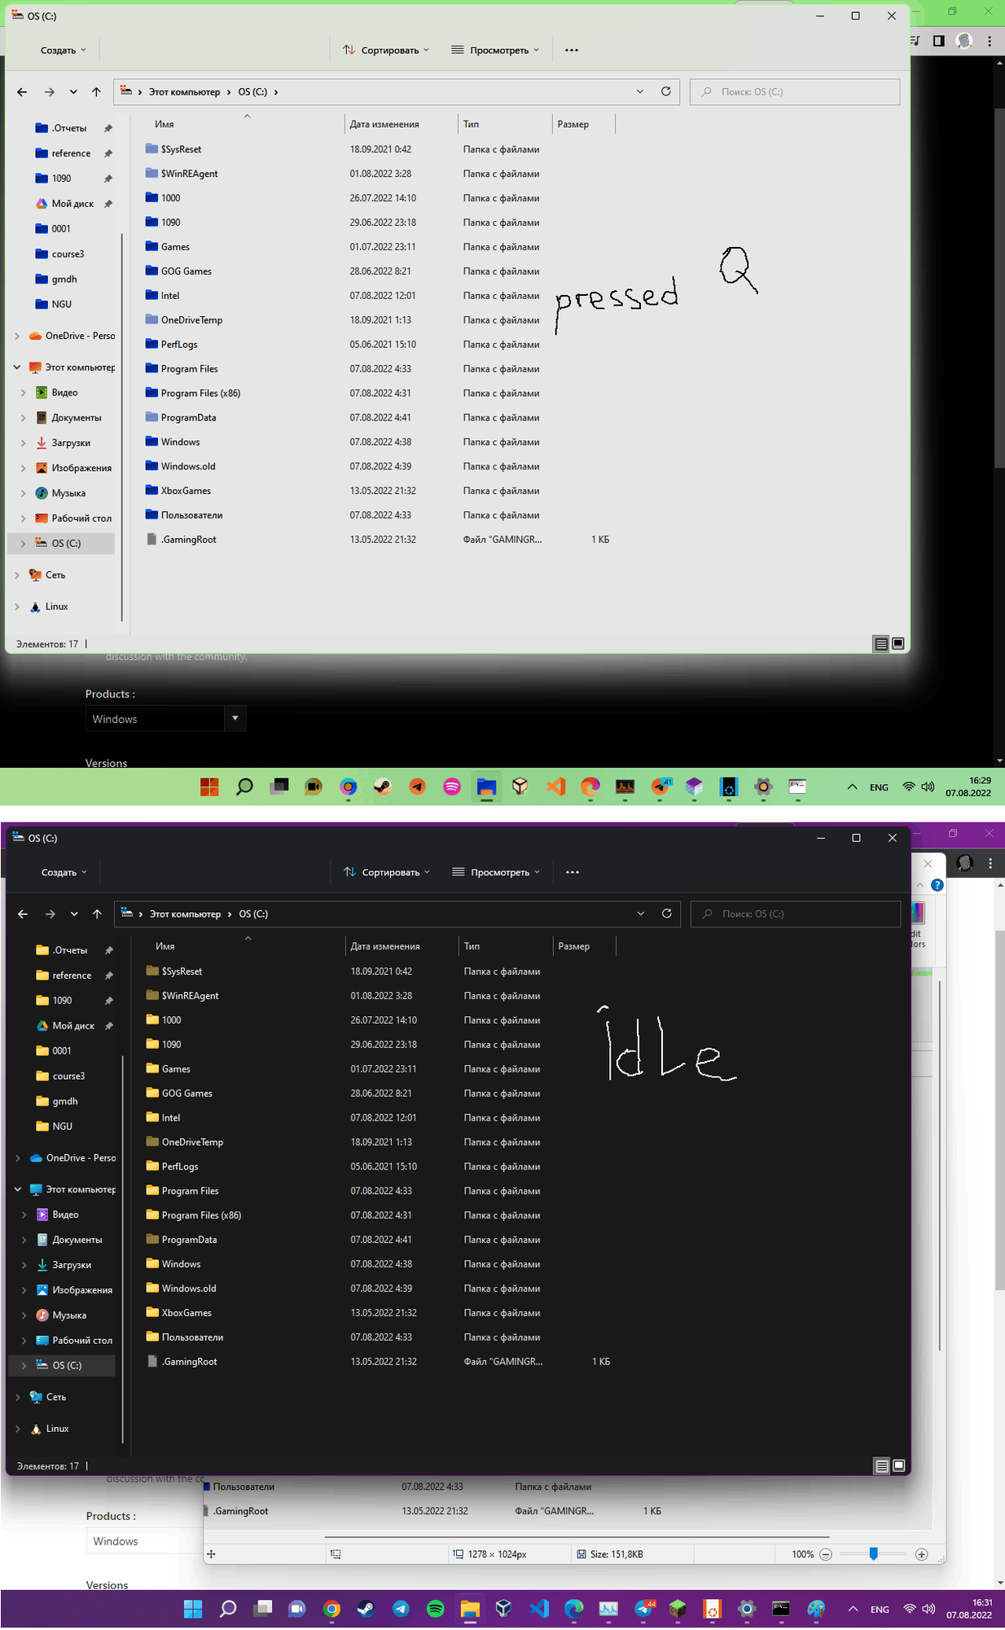Open the terminal icon on the purple taskbar

point(781,1609)
